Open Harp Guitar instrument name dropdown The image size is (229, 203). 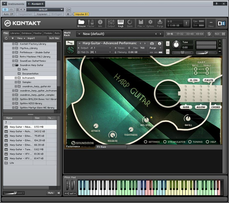click(80, 43)
